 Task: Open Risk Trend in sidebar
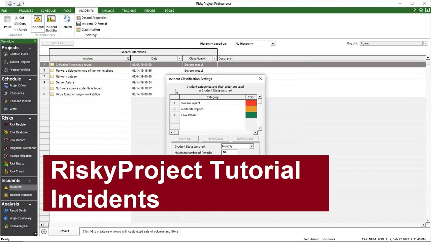[16, 171]
